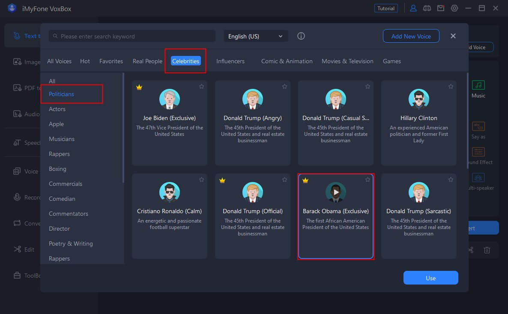Favorite the Donald Trump (Angry) voice star
Viewport: 508px width, 314px height.
click(x=284, y=87)
